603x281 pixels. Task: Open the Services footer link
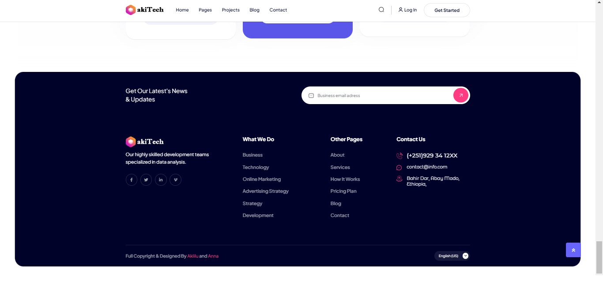point(340,167)
